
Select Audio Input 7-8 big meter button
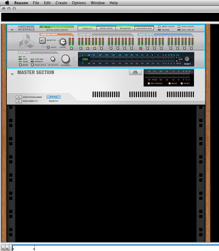[101, 48]
